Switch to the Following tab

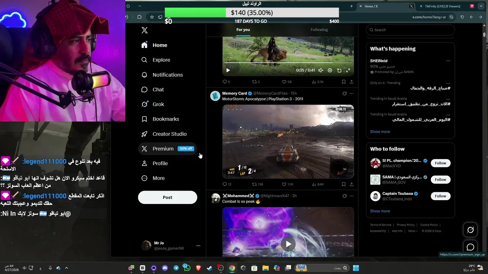point(319,30)
